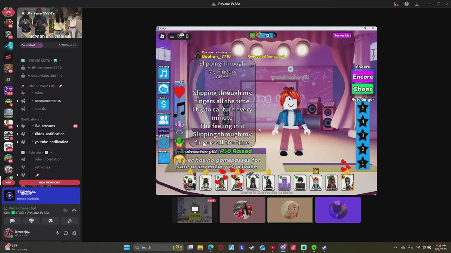Select the purple avatar in player row
Screen dimensions: 451x253
(284, 183)
